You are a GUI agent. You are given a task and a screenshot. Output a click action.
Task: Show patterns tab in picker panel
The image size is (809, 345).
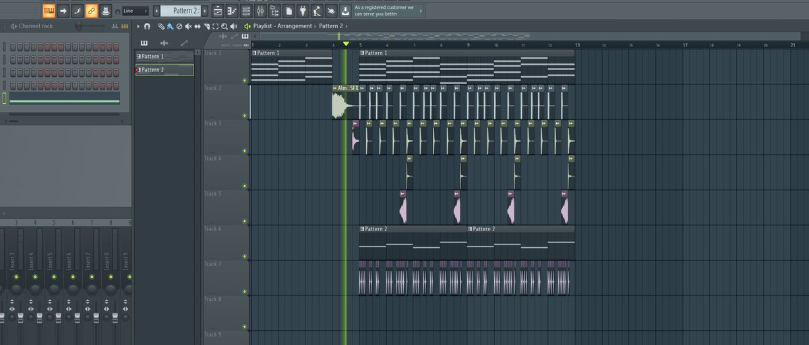pyautogui.click(x=144, y=43)
